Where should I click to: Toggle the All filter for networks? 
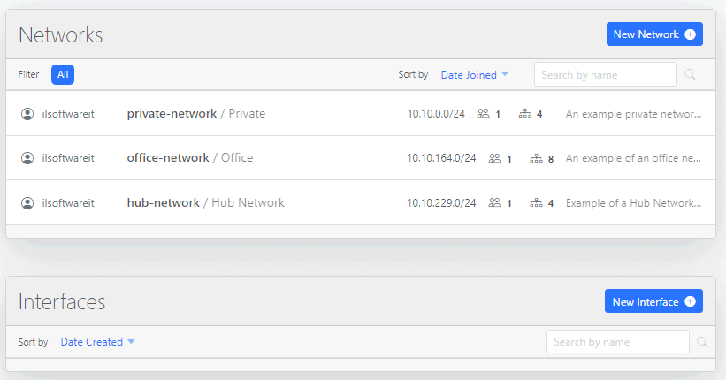[63, 75]
